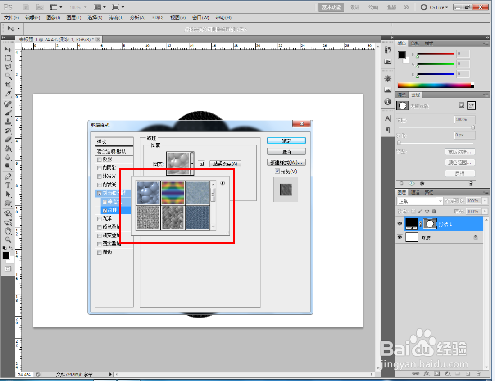Screen dimensions: 495x381
Task: Select the Pen tool
Action: 8,177
